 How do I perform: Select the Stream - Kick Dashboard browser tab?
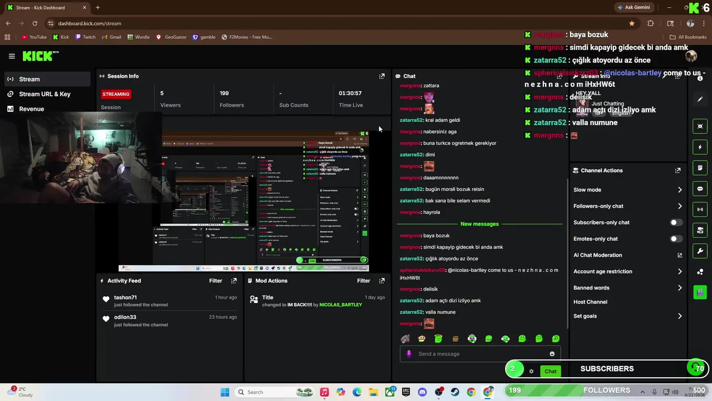click(47, 8)
